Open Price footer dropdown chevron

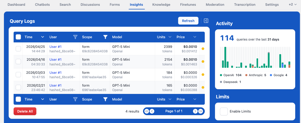pyautogui.click(x=195, y=99)
